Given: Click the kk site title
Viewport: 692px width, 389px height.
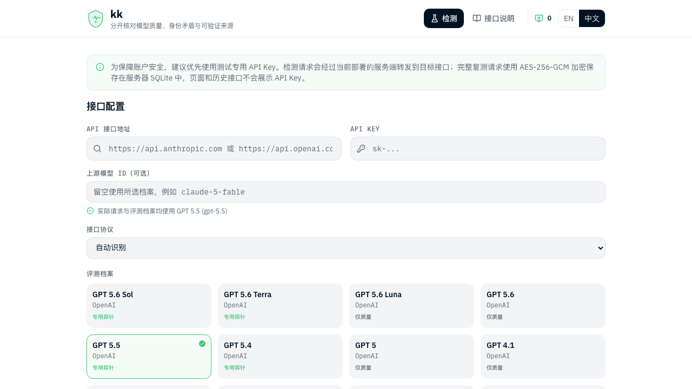Looking at the screenshot, I should tap(116, 14).
